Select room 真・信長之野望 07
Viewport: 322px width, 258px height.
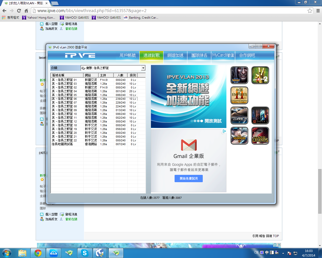tap(94, 103)
